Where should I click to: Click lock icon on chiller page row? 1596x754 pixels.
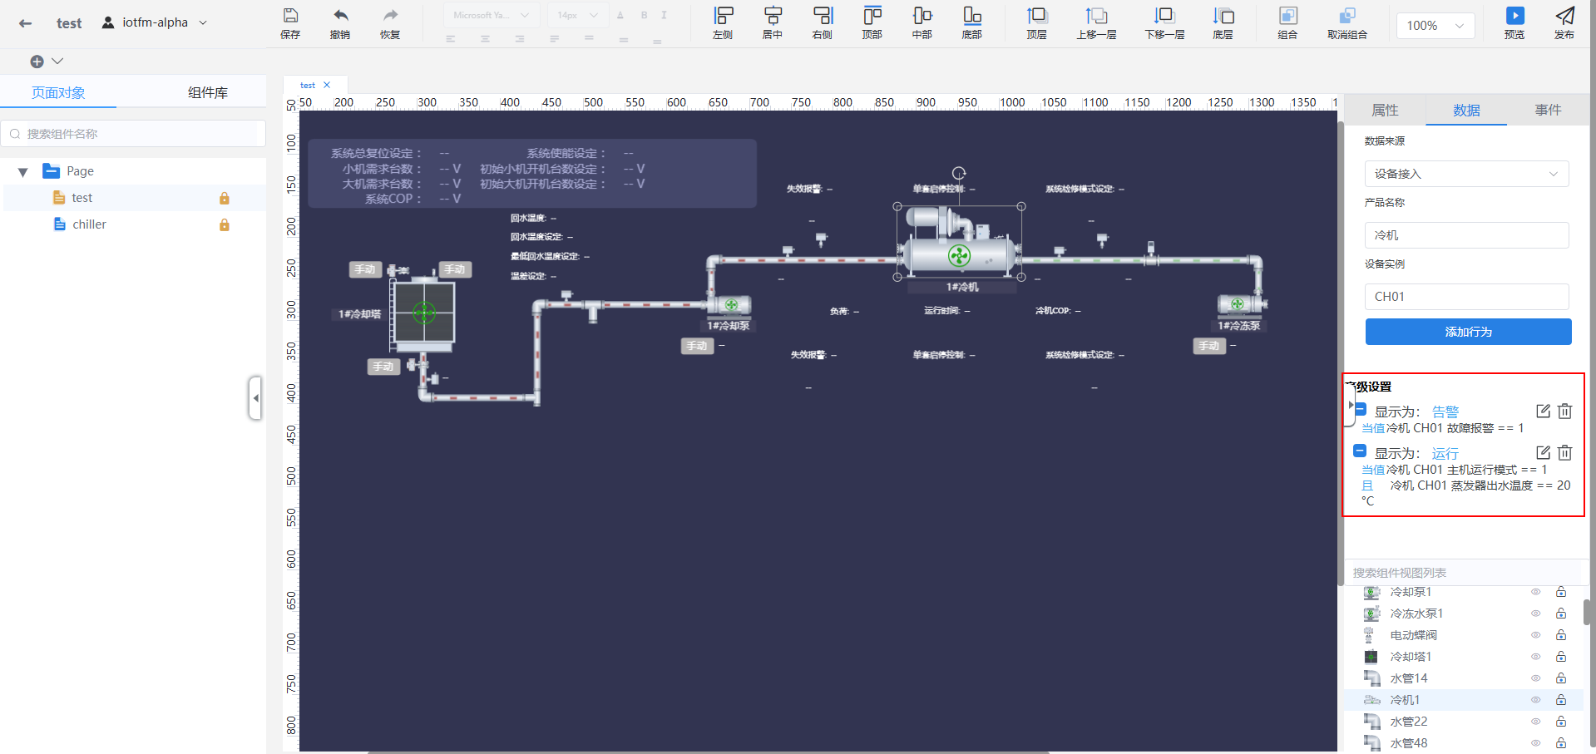[x=224, y=224]
